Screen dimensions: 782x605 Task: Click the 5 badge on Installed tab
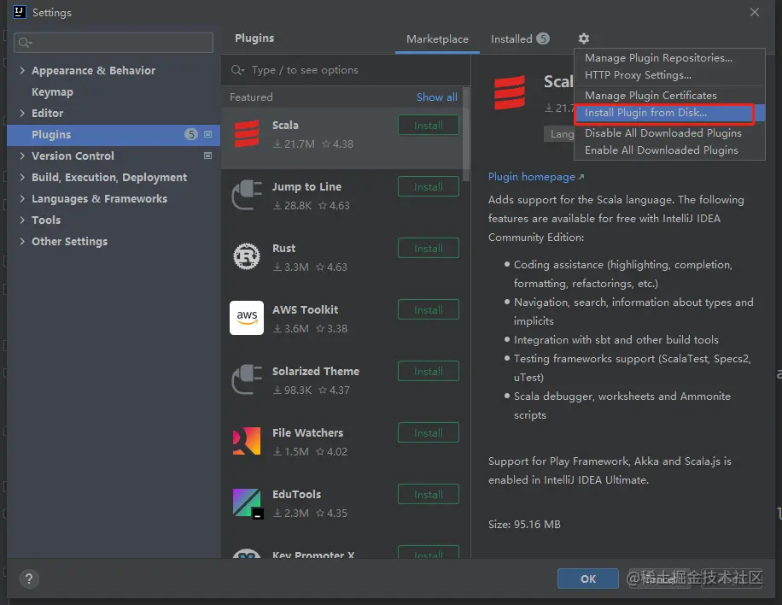[x=543, y=38]
